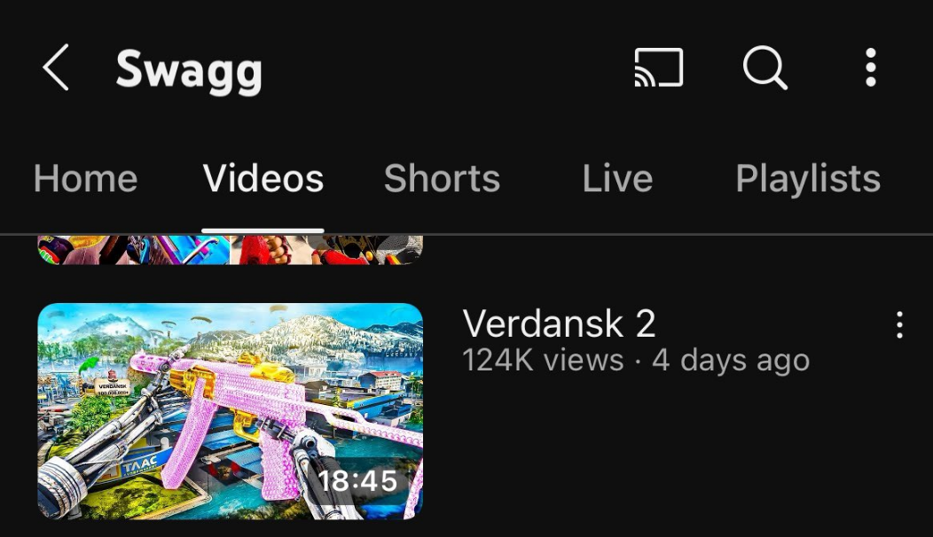Tap the Swagg channel name header
Viewport: 933px width, 537px height.
pos(189,70)
